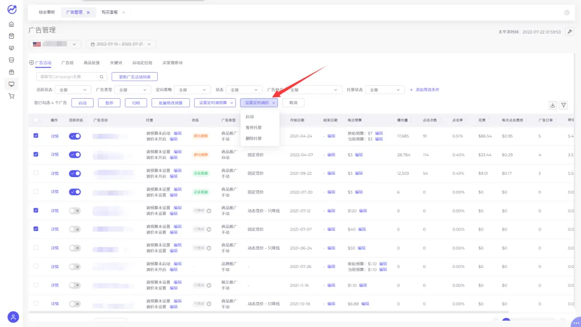Viewport: 581px width, 327px height.
Task: Click the 取消 button
Action: click(293, 103)
